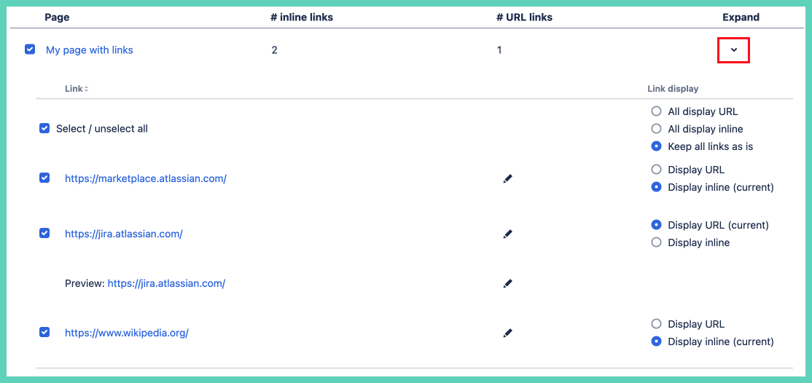Open the My page with links page

90,50
